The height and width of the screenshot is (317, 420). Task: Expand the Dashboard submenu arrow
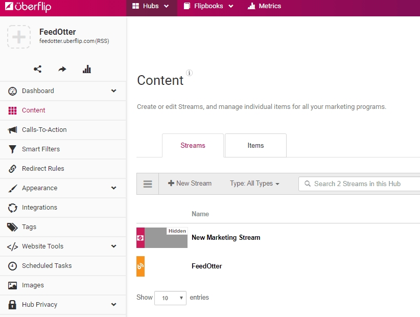pyautogui.click(x=114, y=91)
